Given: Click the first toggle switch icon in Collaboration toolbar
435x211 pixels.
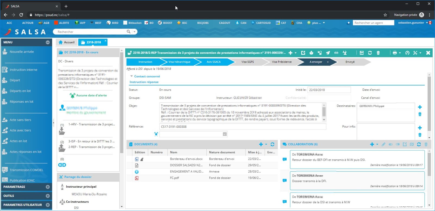Looking at the screenshot, I should tap(391, 144).
